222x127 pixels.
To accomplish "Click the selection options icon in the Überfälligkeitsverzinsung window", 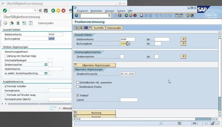I will point(18,23).
